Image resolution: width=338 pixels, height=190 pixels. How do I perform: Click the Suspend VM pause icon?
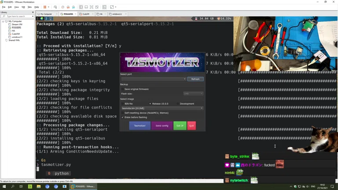click(45, 7)
